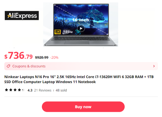Click the half-filled fifth rating star

point(23,90)
